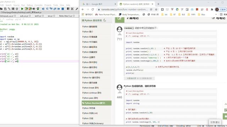This screenshot has height=127, width=227.
Task: Open New Human Physi... bookmark
Action: tap(106, 14)
